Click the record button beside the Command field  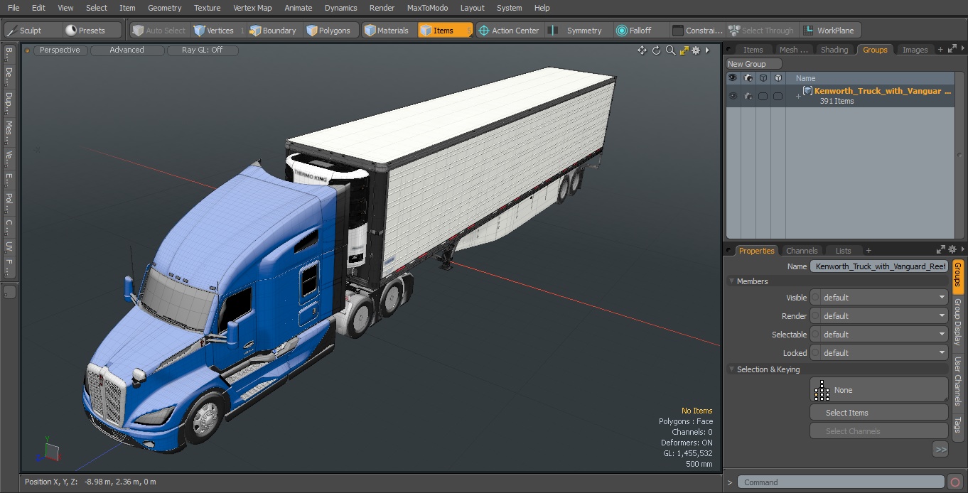click(x=956, y=482)
